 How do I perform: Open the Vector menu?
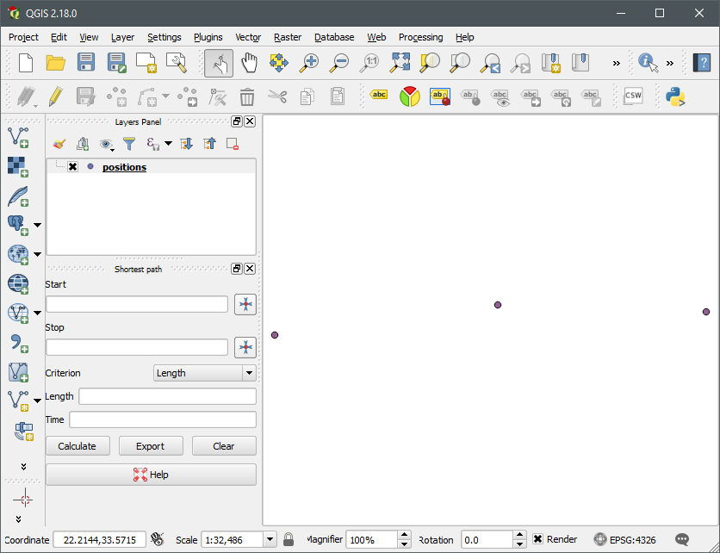click(248, 37)
